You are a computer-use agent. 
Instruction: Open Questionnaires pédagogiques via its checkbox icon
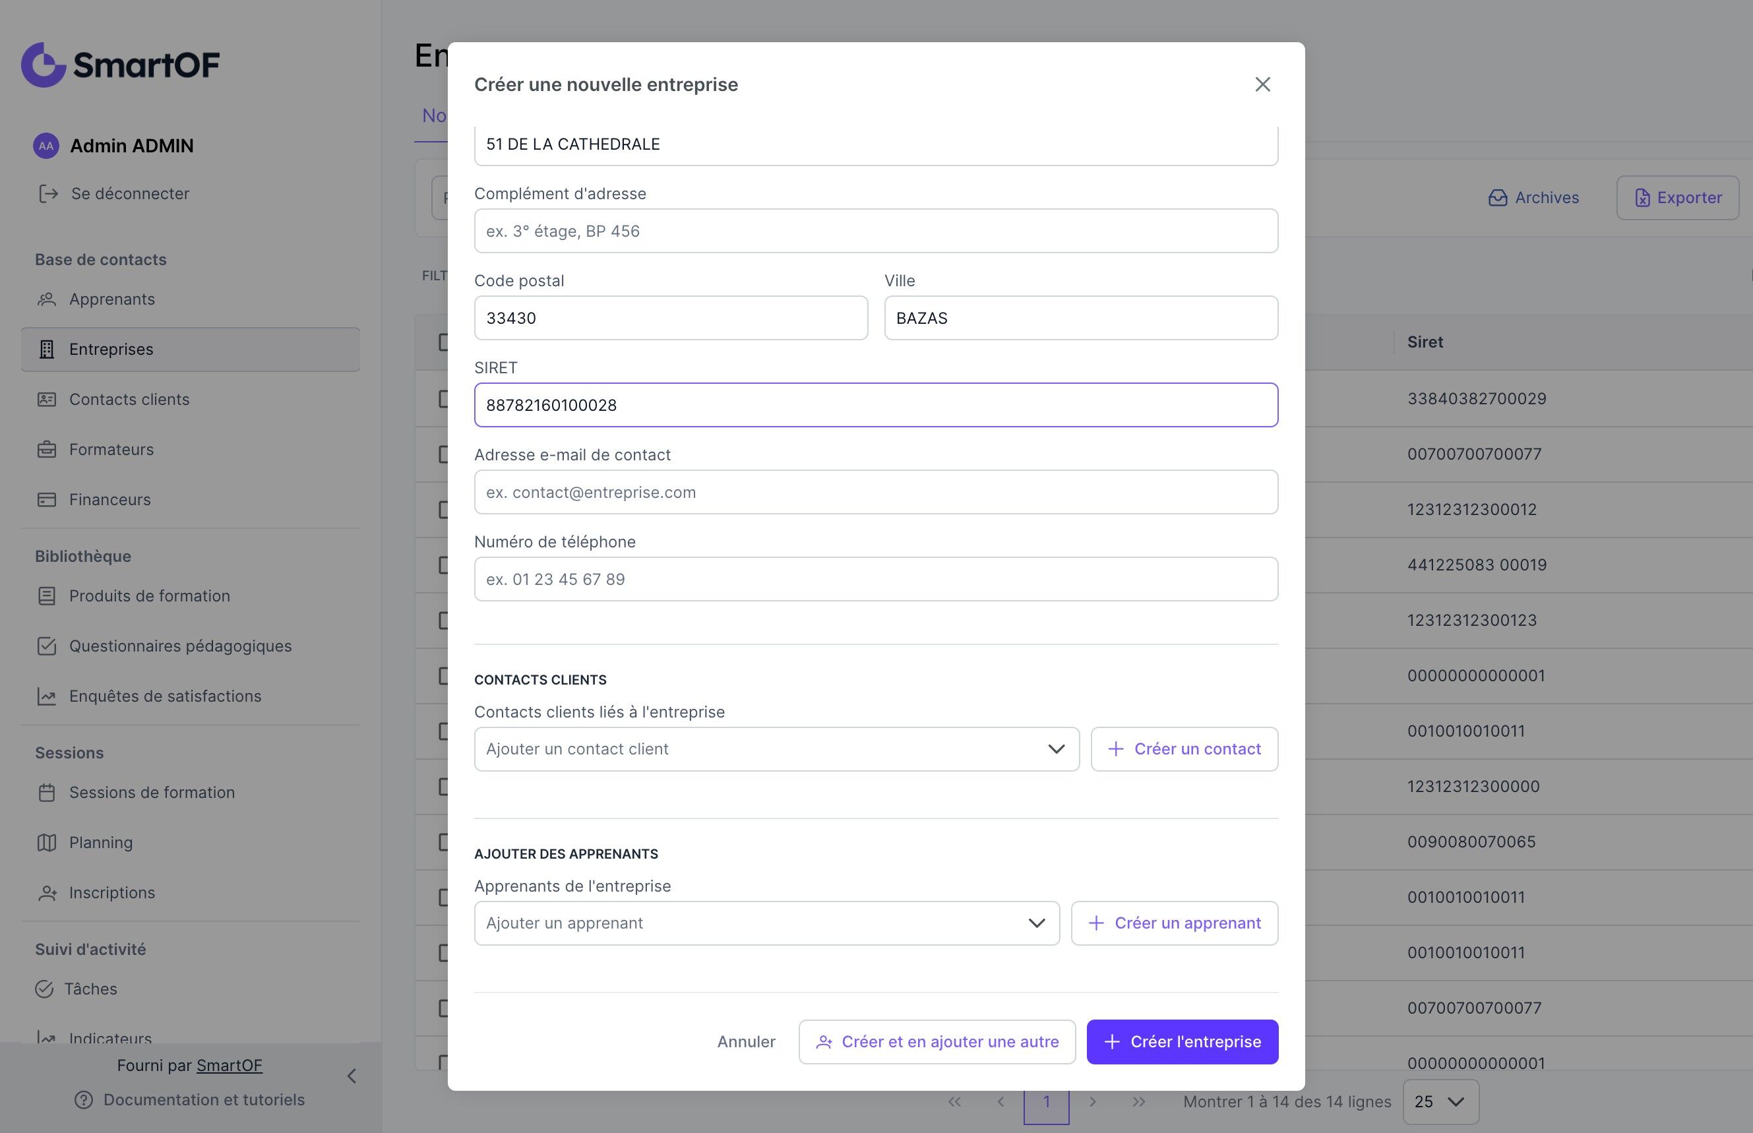click(x=47, y=646)
